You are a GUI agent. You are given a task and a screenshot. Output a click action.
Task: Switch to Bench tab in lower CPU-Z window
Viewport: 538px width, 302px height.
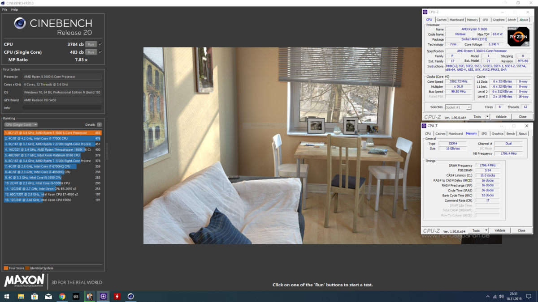(511, 133)
